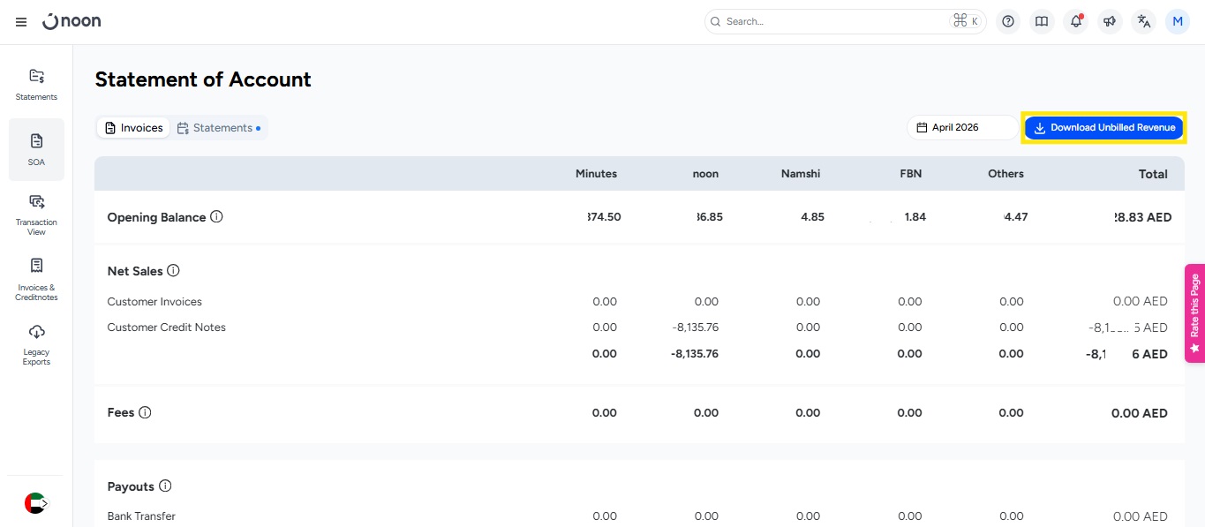This screenshot has width=1205, height=527.
Task: Open the hamburger navigation menu
Action: click(x=21, y=22)
